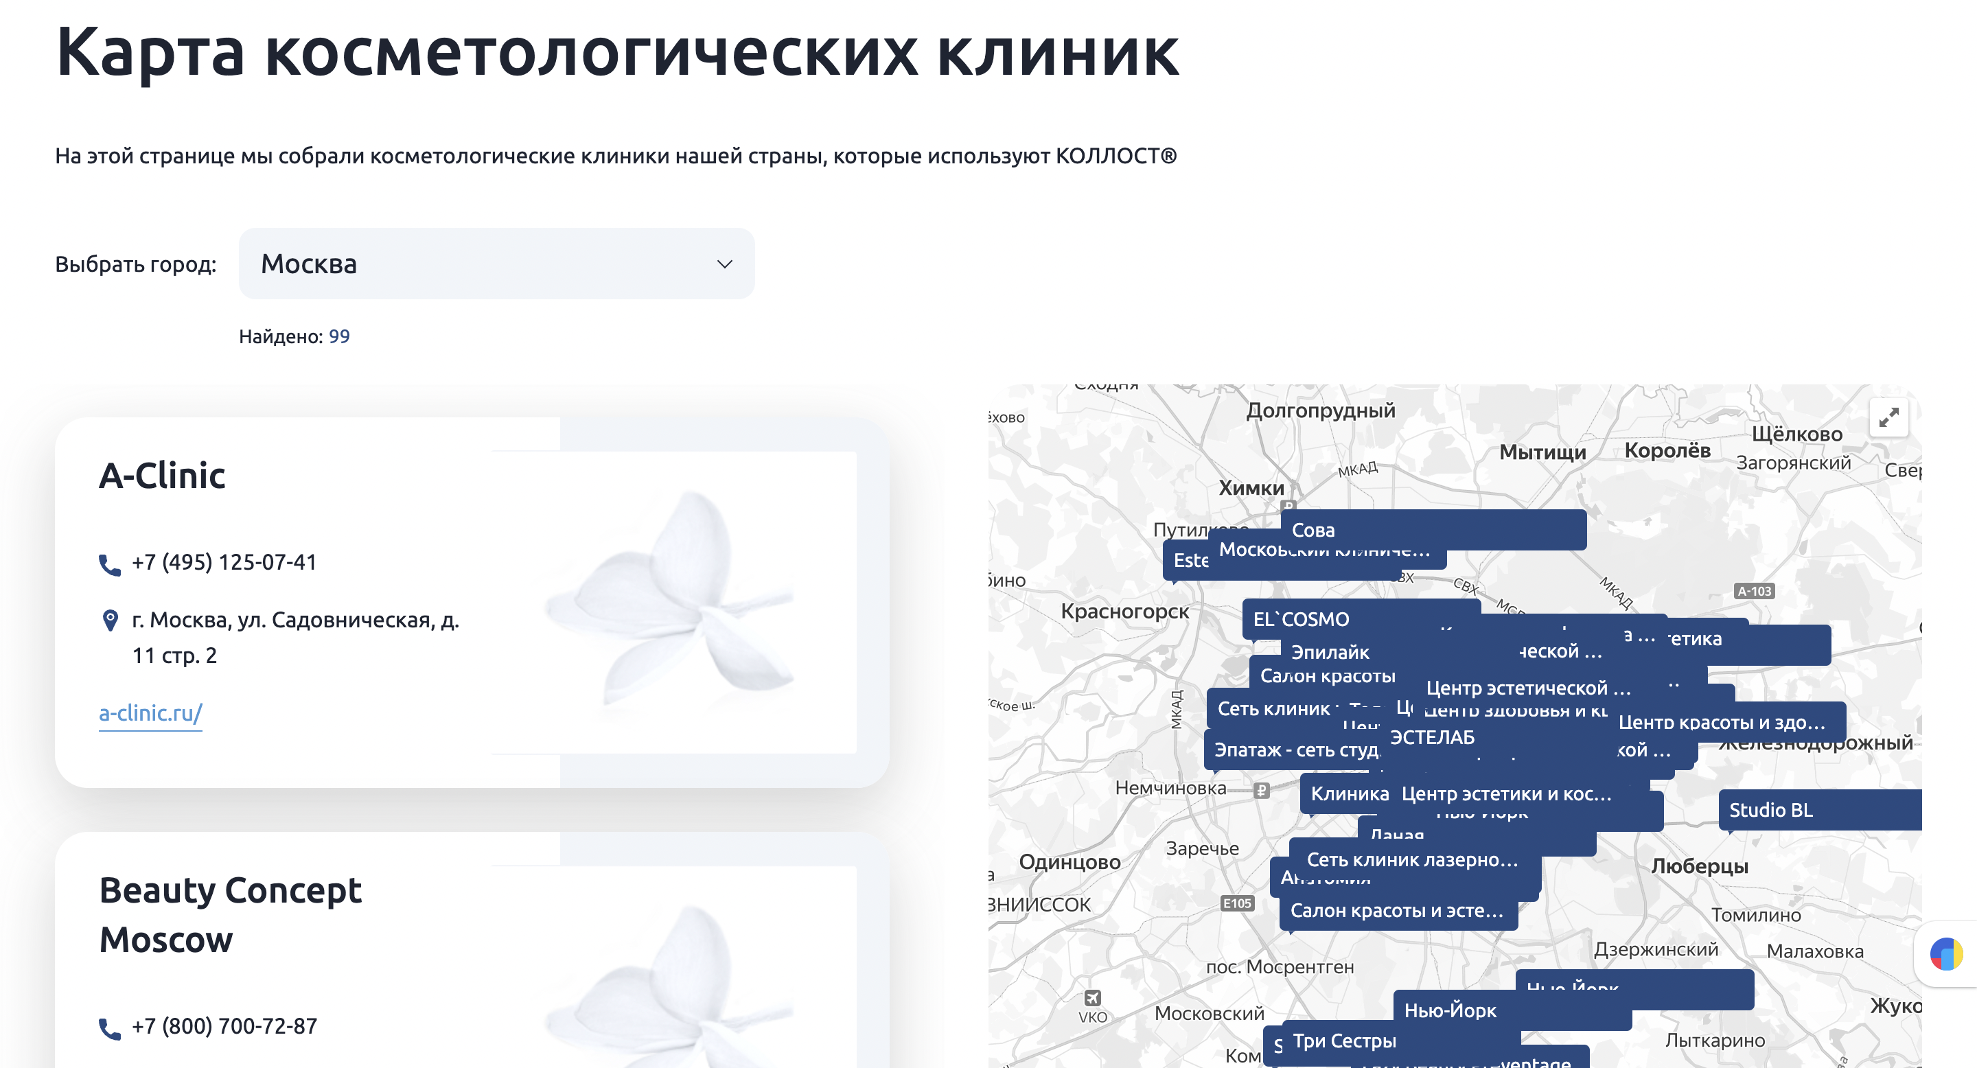
Task: Click the Химки label on map
Action: (1251, 488)
